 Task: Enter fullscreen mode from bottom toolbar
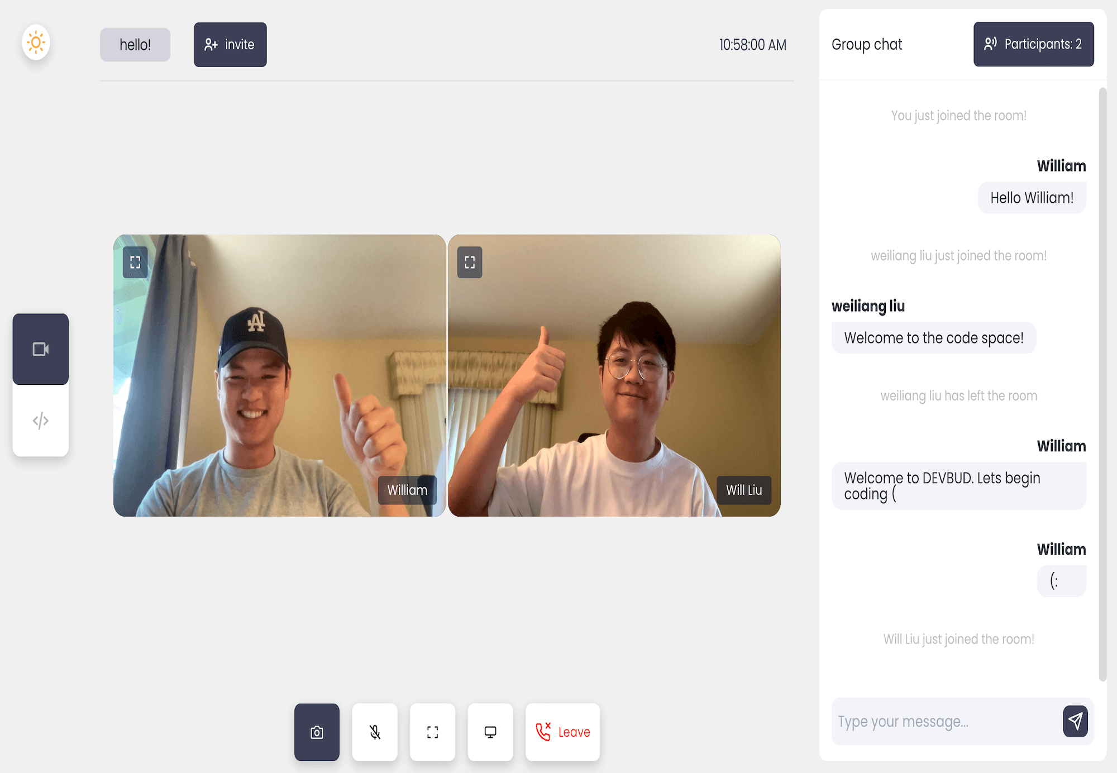coord(432,732)
